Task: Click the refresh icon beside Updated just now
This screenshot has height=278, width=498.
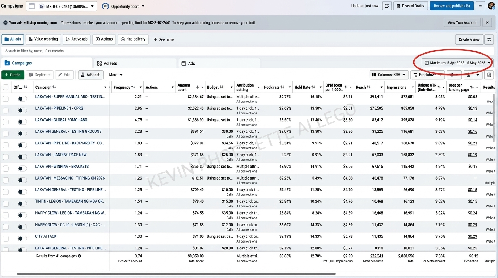Action: pos(387,6)
